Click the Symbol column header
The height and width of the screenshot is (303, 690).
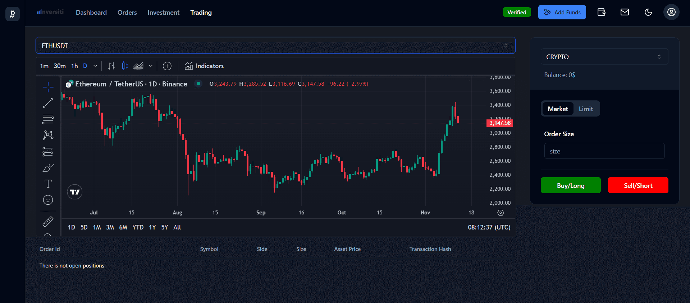coord(209,249)
